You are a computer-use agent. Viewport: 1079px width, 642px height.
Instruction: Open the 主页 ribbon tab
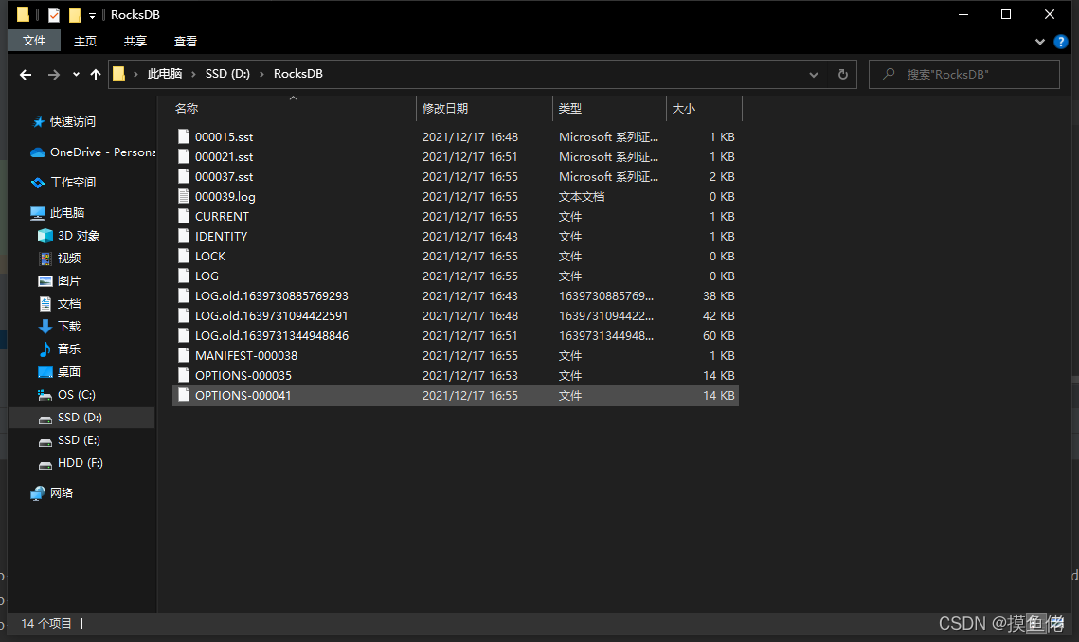(85, 42)
